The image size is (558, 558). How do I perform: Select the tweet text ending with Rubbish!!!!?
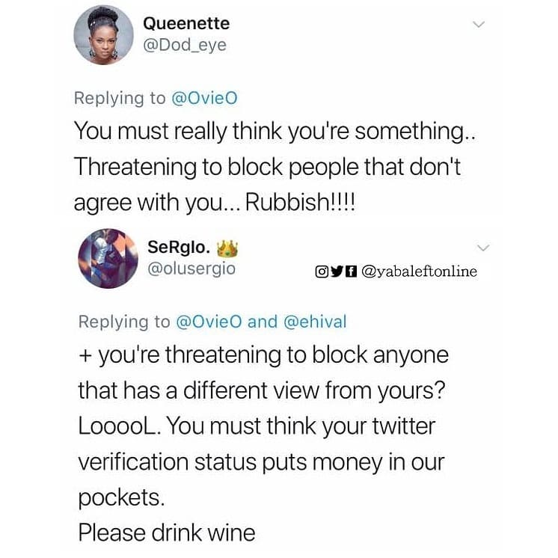point(275,167)
